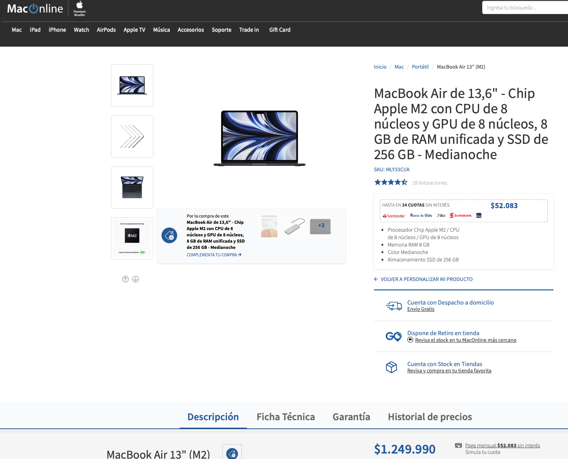Open the Soporte menu

pyautogui.click(x=221, y=30)
